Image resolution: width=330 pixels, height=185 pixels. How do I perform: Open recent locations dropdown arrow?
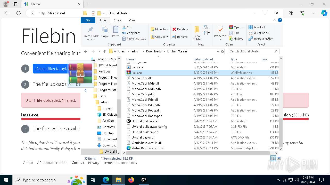coord(99,51)
